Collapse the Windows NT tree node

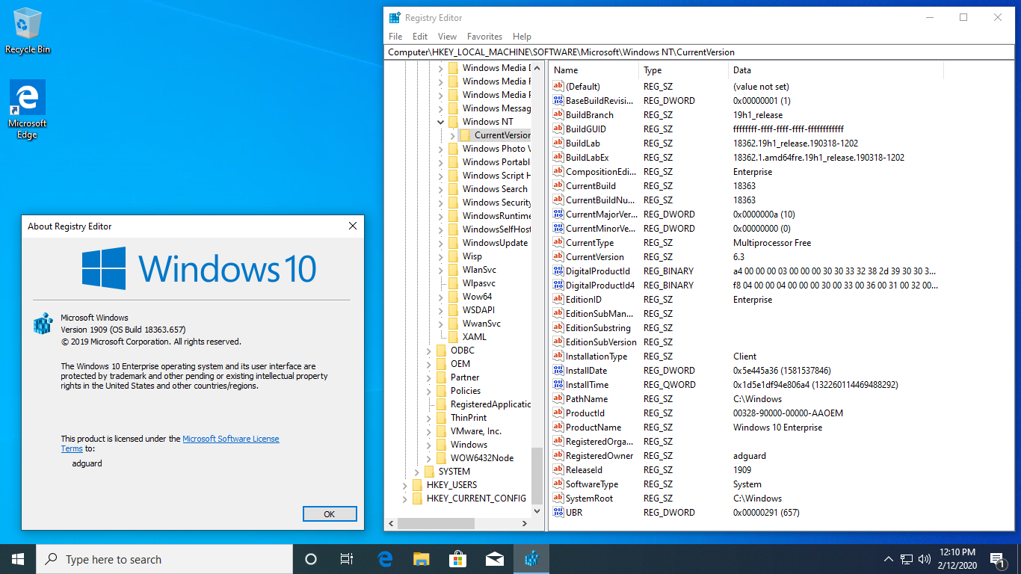(x=440, y=122)
